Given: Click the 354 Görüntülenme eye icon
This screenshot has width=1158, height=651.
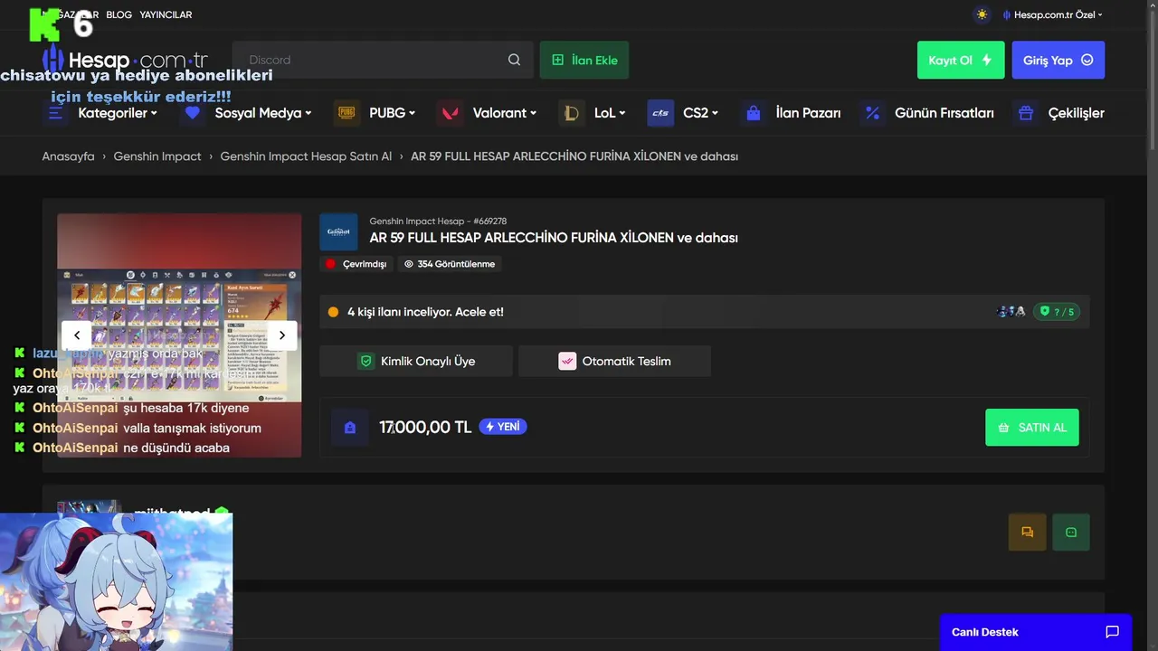Looking at the screenshot, I should [x=409, y=264].
